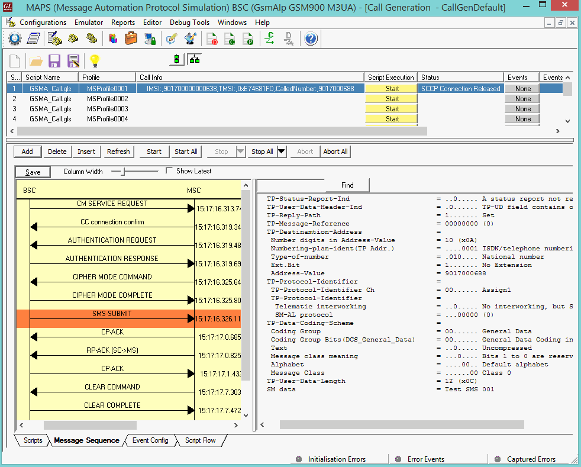This screenshot has width=581, height=467.
Task: Select the green hierarchy tree layout icon
Action: click(x=195, y=59)
